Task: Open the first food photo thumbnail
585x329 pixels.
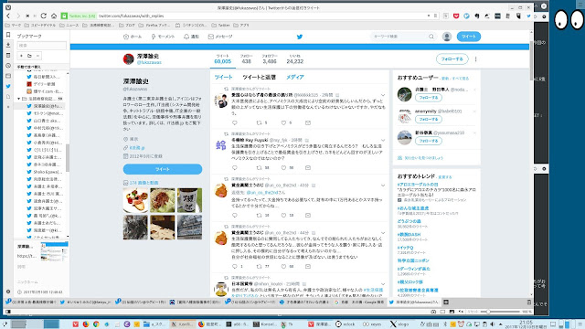Action: click(x=135, y=200)
